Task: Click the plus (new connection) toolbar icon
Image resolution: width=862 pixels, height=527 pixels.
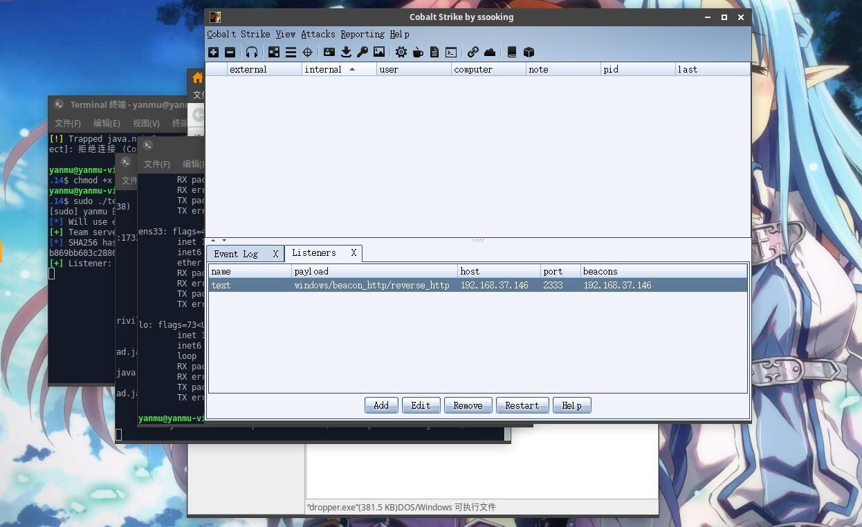Action: click(x=213, y=52)
